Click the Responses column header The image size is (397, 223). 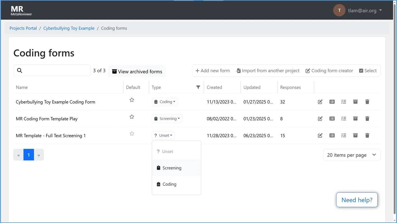click(x=290, y=87)
